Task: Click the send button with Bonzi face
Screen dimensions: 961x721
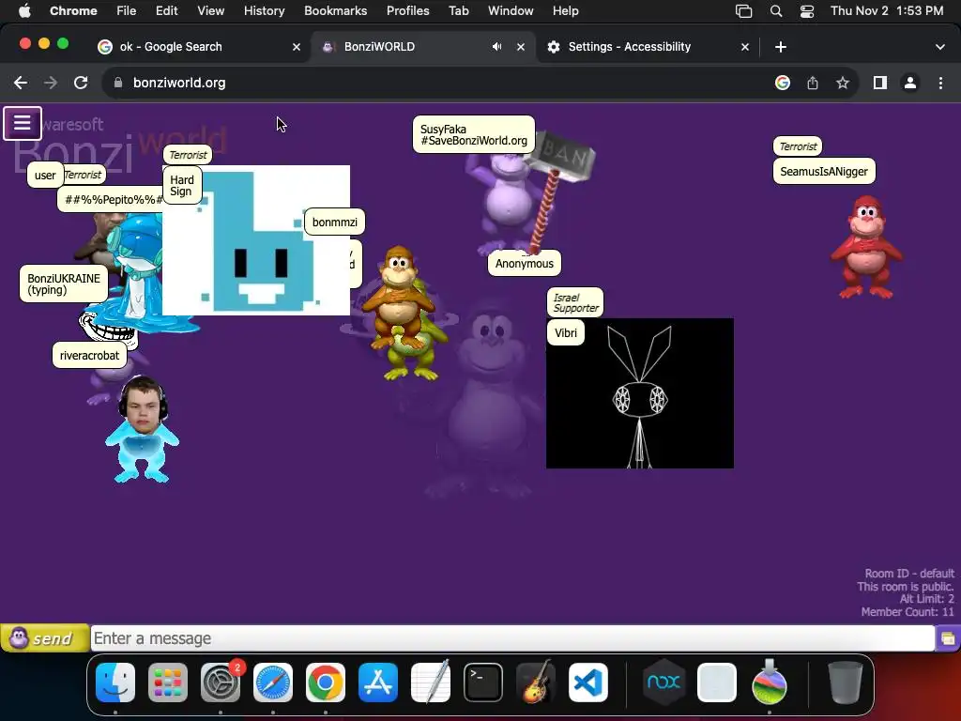Action: click(x=45, y=638)
